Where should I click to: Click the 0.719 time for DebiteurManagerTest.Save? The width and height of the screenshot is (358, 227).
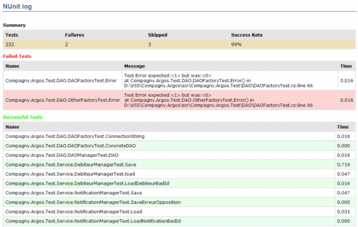click(x=344, y=165)
